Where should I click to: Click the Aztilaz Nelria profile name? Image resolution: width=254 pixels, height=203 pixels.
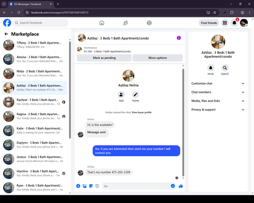pyautogui.click(x=129, y=85)
